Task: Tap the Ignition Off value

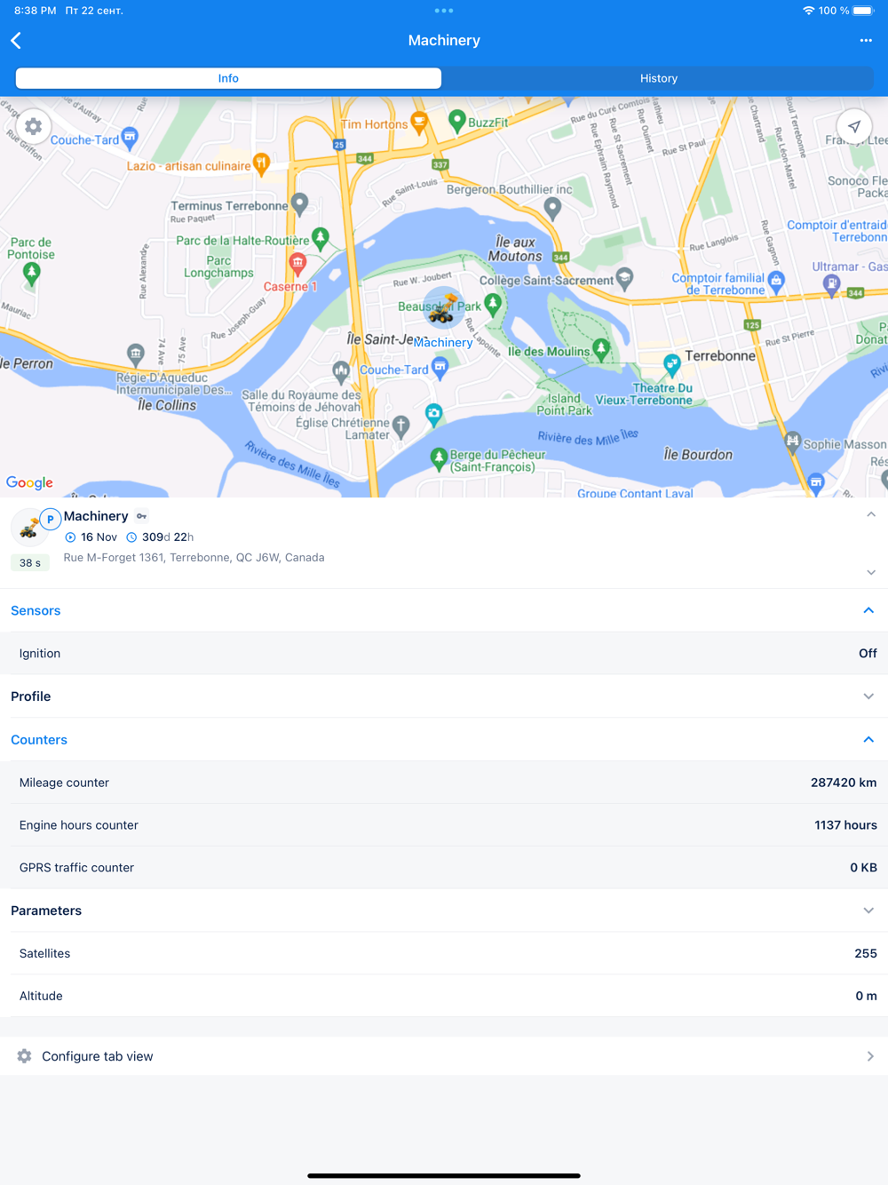Action: point(868,654)
